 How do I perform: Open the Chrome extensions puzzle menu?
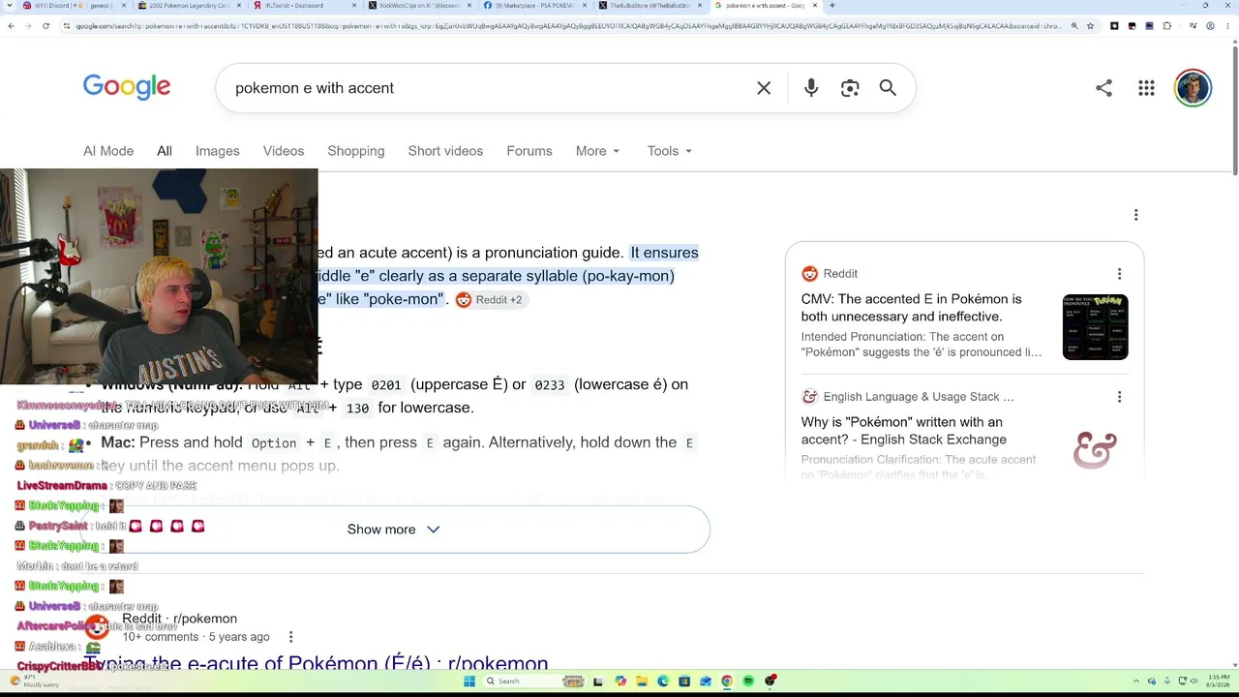click(1165, 26)
